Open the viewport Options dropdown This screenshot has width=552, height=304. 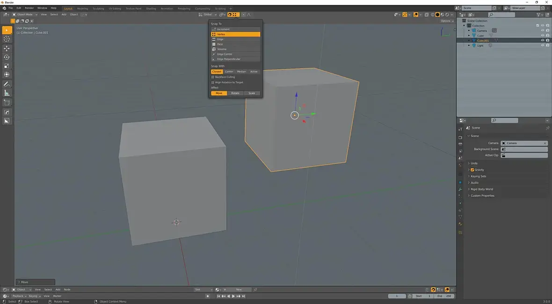coord(447,21)
